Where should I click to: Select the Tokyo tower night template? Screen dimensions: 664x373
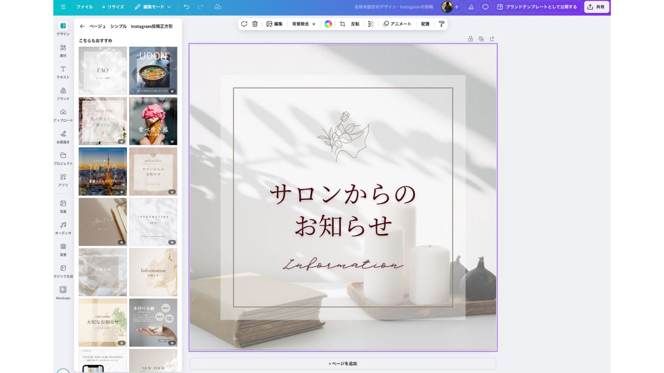tap(103, 171)
